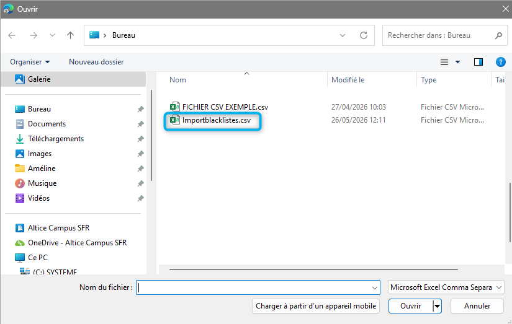
Task: Click the Excel icon of Importblacklistes.csv
Action: tap(174, 120)
